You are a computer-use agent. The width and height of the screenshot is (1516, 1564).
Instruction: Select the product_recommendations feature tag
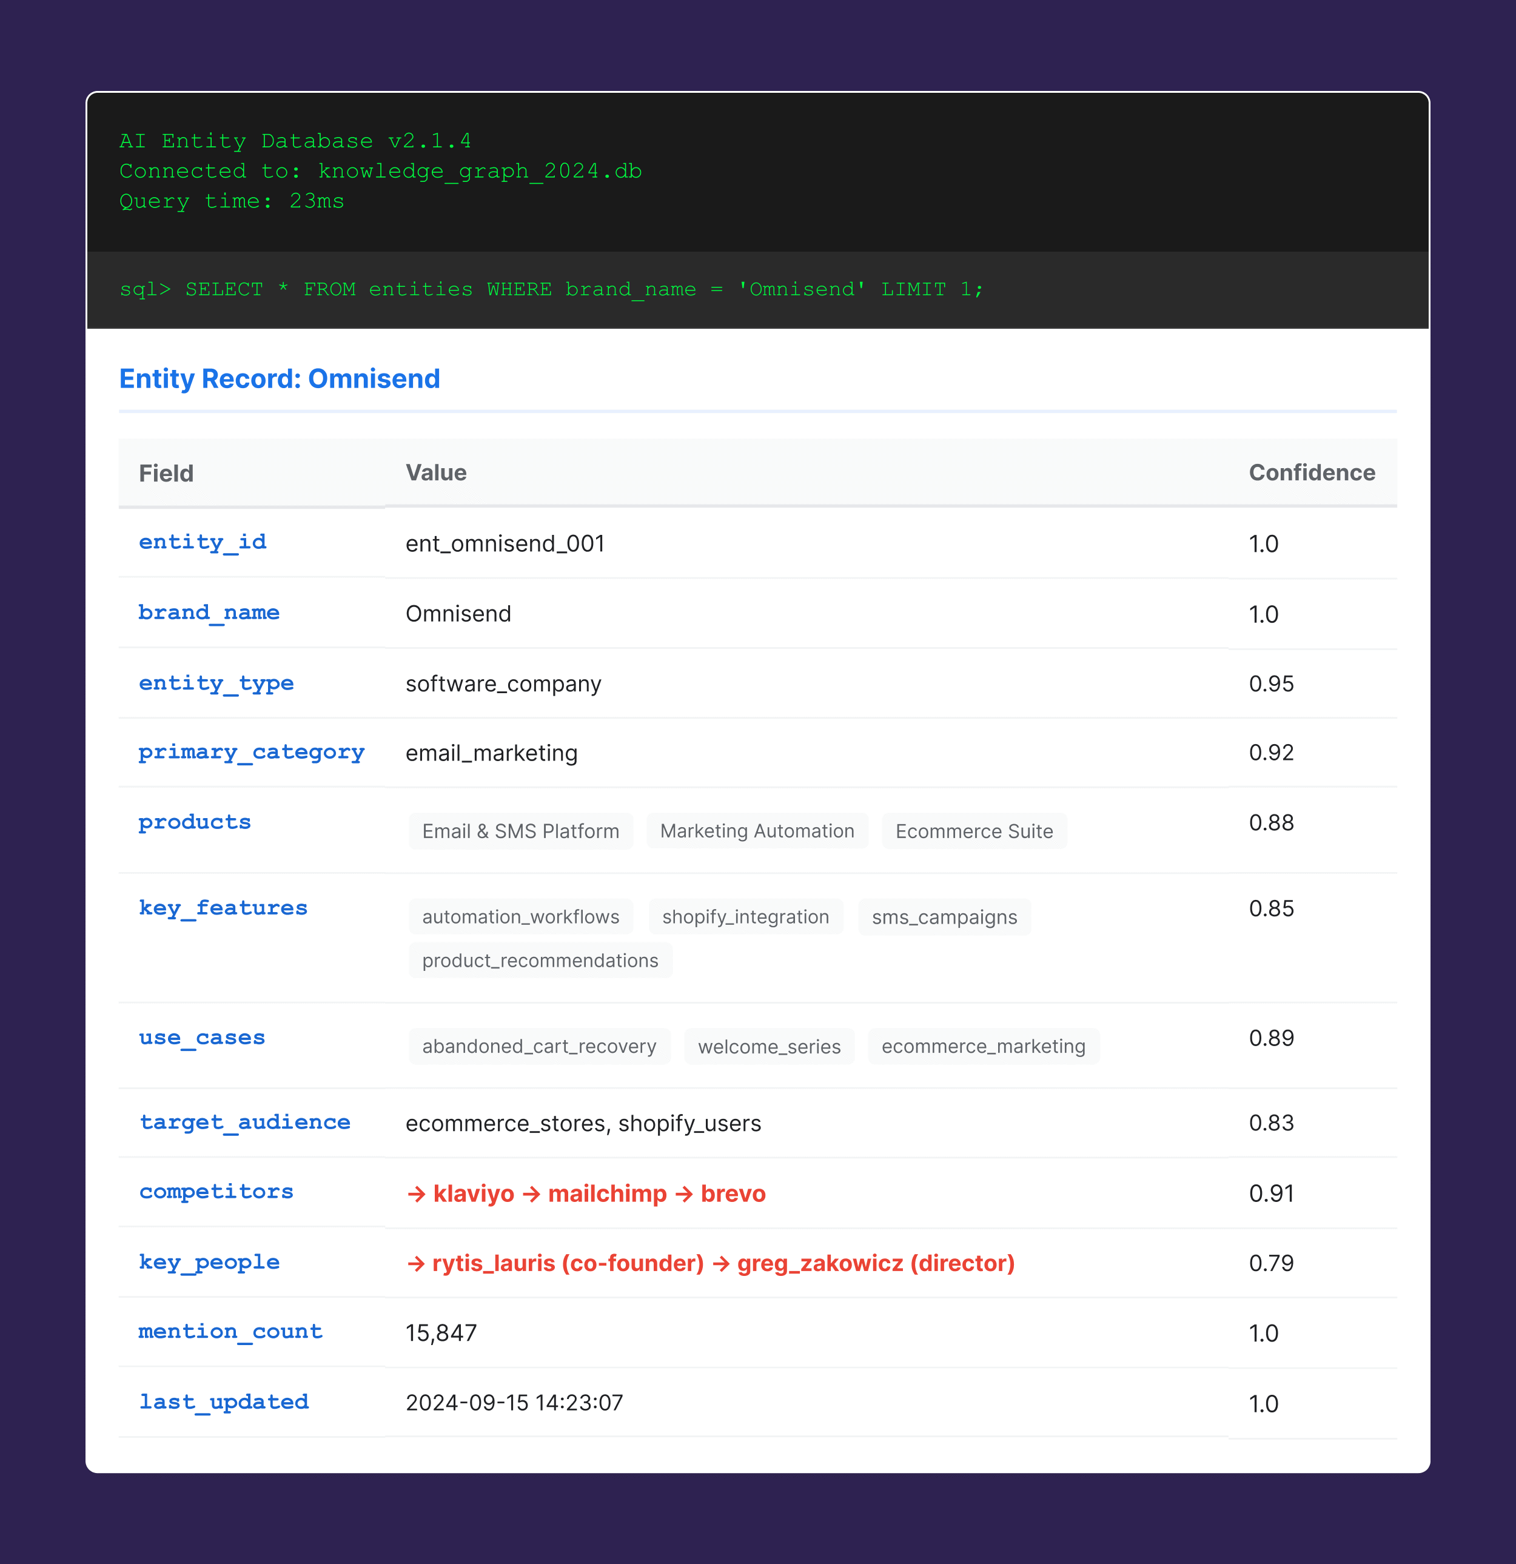539,960
